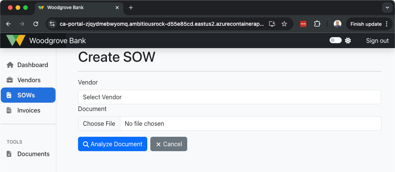Click the TOOLS section header text

click(14, 142)
